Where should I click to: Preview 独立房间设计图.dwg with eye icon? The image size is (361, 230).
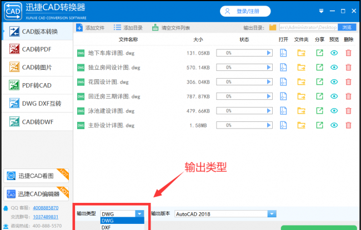pyautogui.click(x=334, y=67)
